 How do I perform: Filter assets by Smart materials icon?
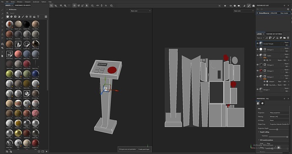coord(11,17)
